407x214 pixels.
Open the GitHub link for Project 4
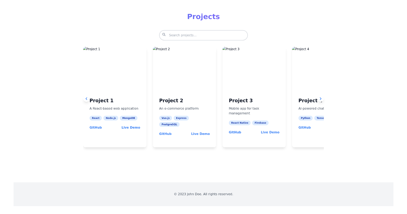305,127
